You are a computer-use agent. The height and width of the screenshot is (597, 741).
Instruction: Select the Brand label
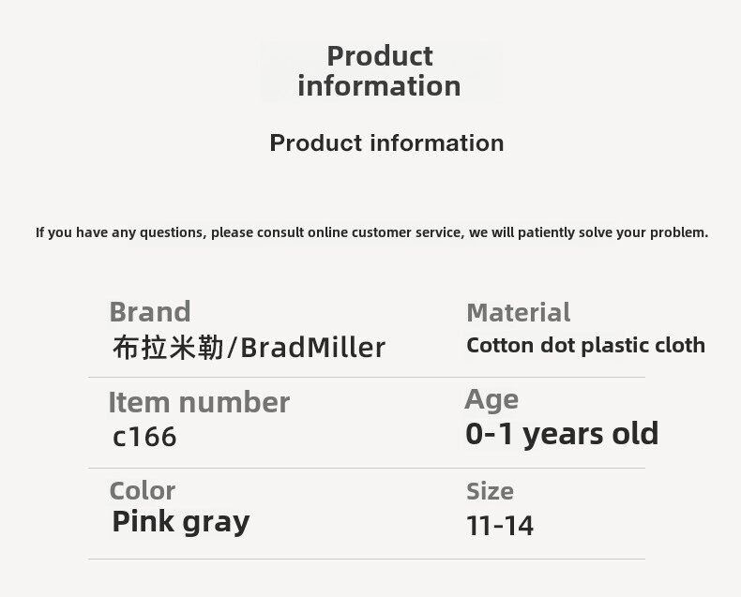pos(149,312)
